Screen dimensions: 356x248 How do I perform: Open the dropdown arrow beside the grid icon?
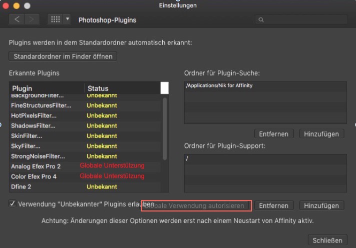tap(67, 19)
